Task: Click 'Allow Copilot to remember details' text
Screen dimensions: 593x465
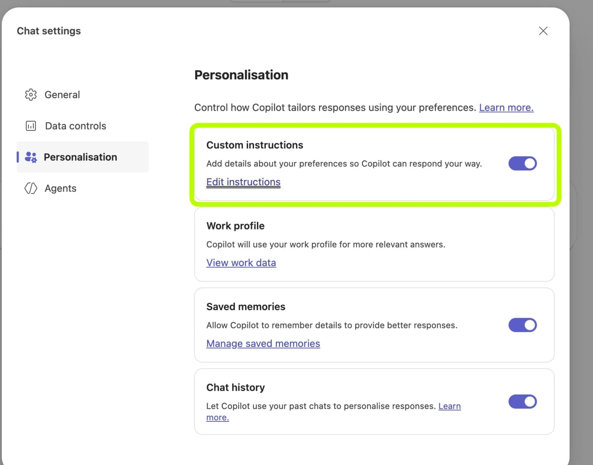Action: coord(332,325)
